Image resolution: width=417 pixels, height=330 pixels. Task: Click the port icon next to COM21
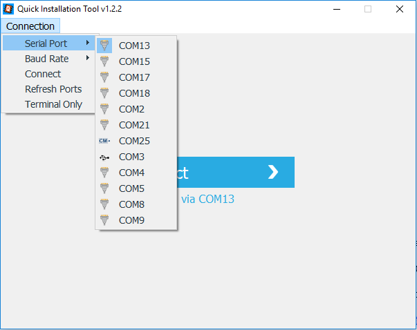(x=104, y=125)
